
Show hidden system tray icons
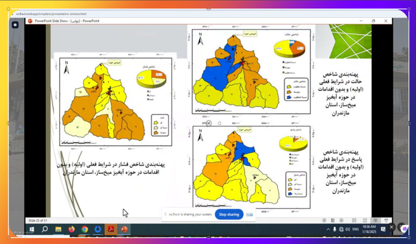click(328, 229)
